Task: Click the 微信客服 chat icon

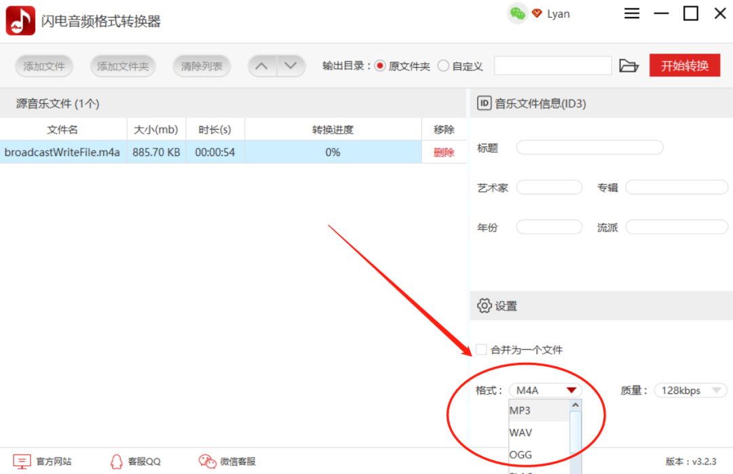Action: tap(207, 461)
